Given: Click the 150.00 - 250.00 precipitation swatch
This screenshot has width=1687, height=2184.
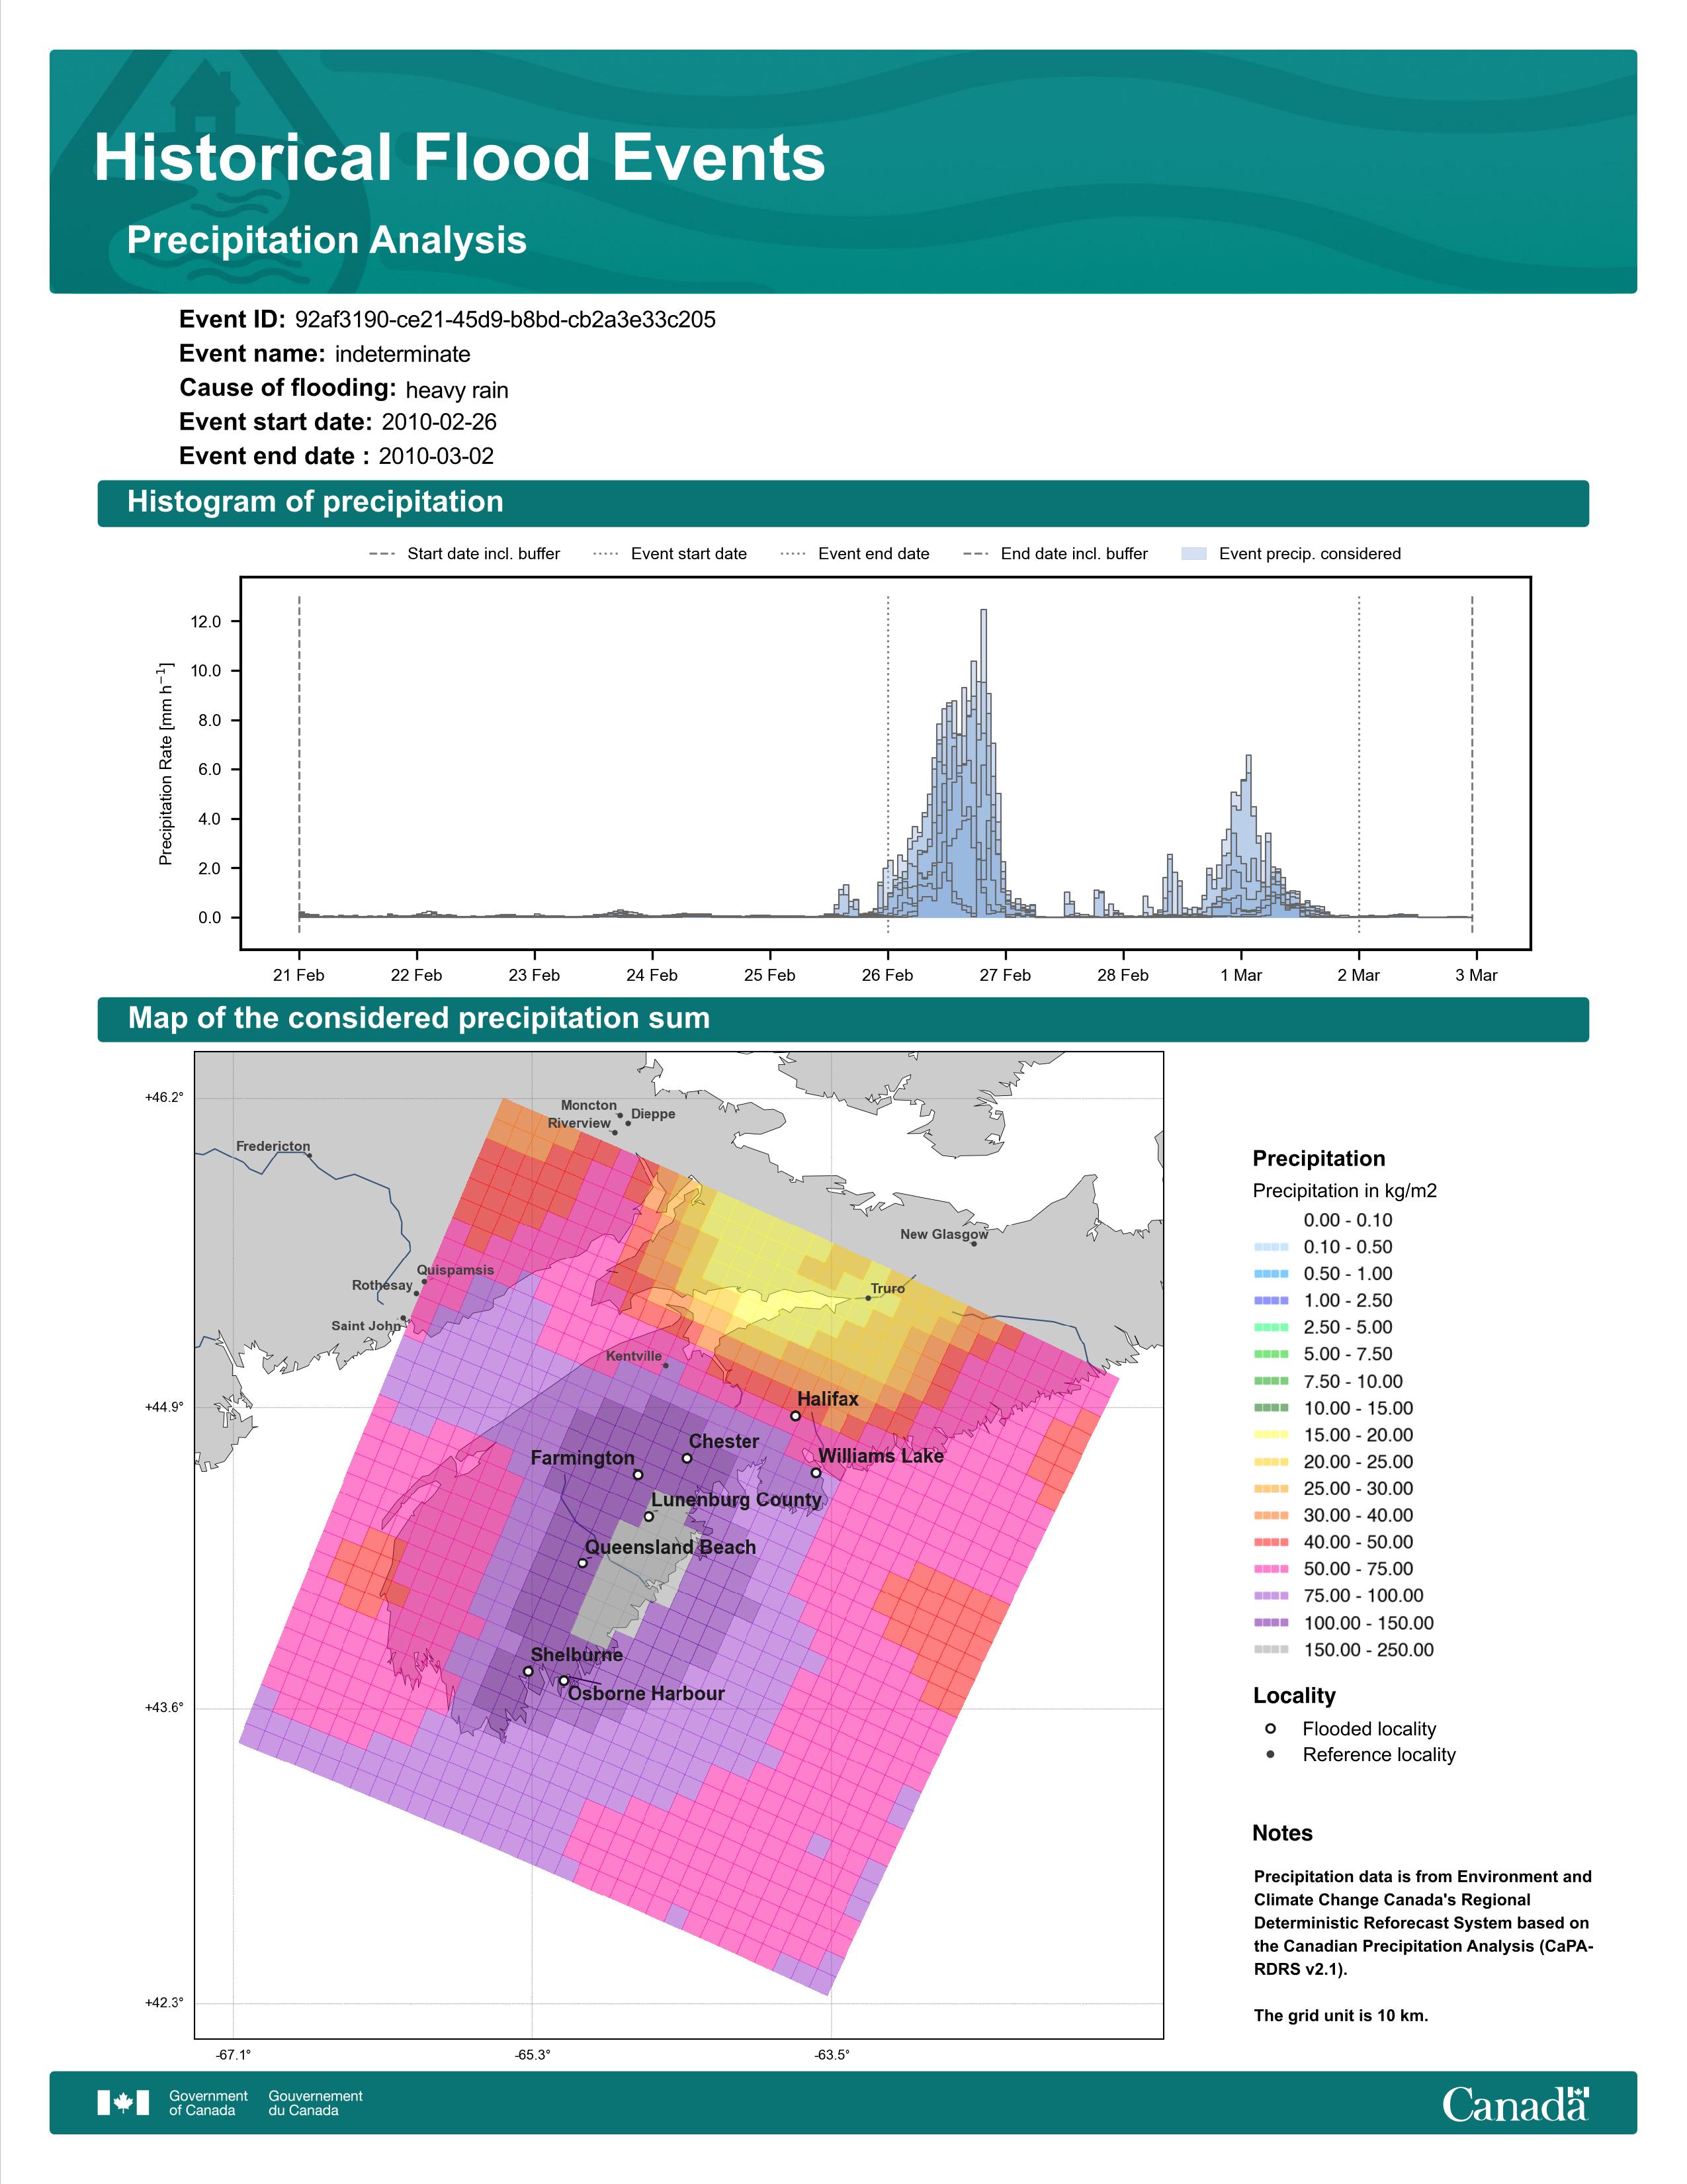Looking at the screenshot, I should 1270,1649.
